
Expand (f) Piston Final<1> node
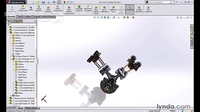tap(11, 56)
